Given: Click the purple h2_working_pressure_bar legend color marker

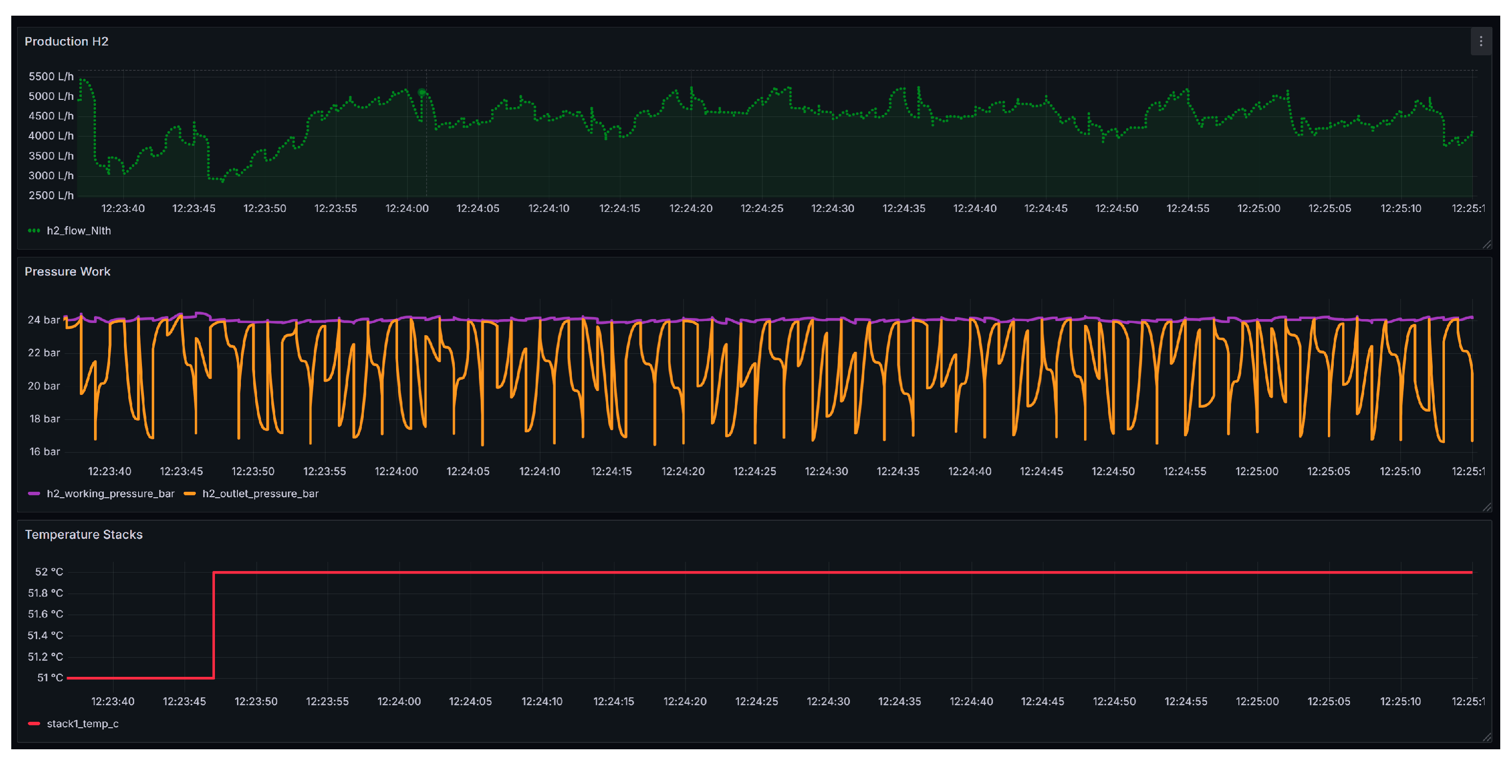Looking at the screenshot, I should click(x=34, y=493).
